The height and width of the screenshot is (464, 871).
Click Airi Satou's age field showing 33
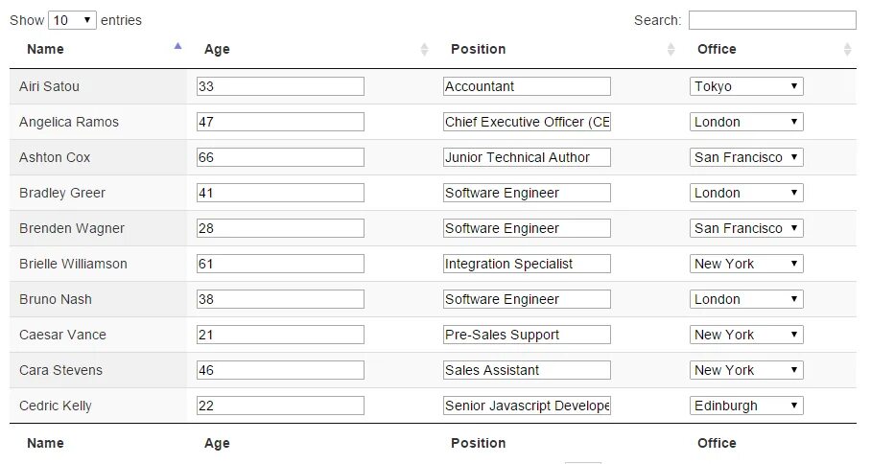pyautogui.click(x=280, y=86)
